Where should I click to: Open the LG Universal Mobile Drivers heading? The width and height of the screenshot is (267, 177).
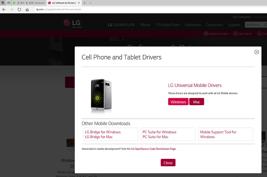[195, 85]
